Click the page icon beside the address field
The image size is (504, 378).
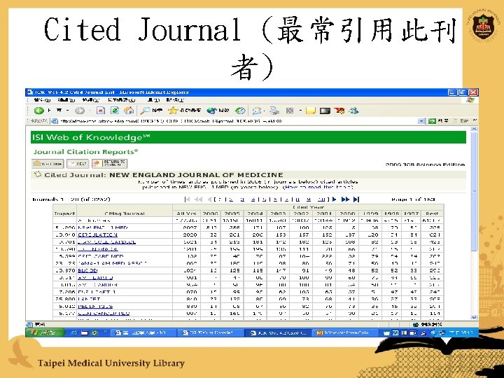click(55, 121)
